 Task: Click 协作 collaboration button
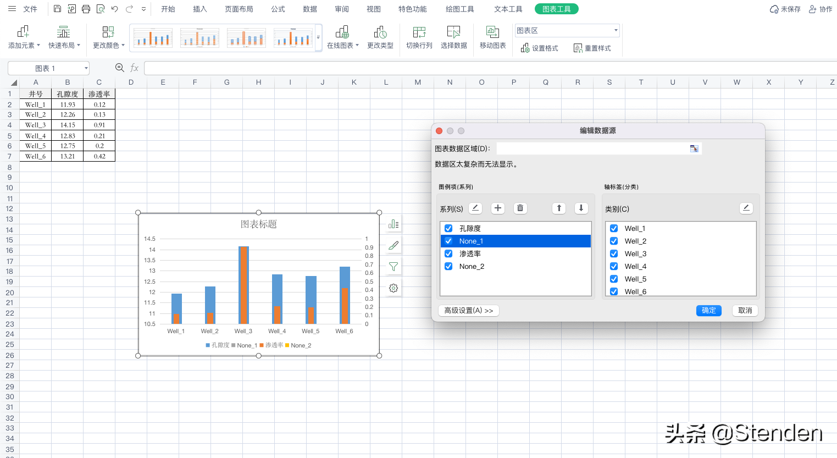click(x=821, y=9)
